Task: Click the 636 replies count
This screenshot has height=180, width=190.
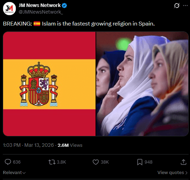Action: pos(17,162)
